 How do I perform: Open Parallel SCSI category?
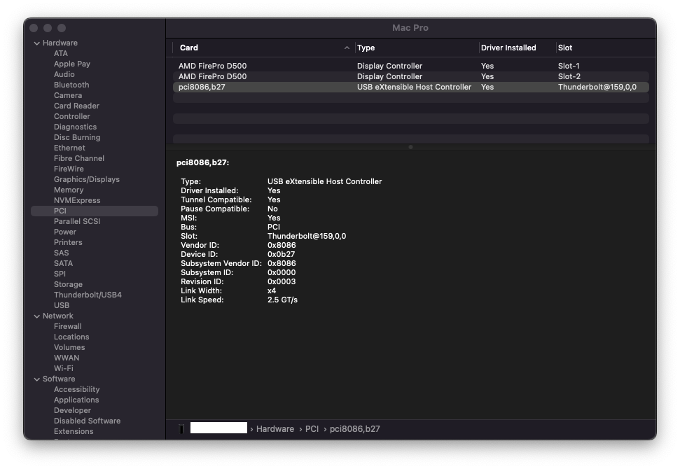pos(77,221)
